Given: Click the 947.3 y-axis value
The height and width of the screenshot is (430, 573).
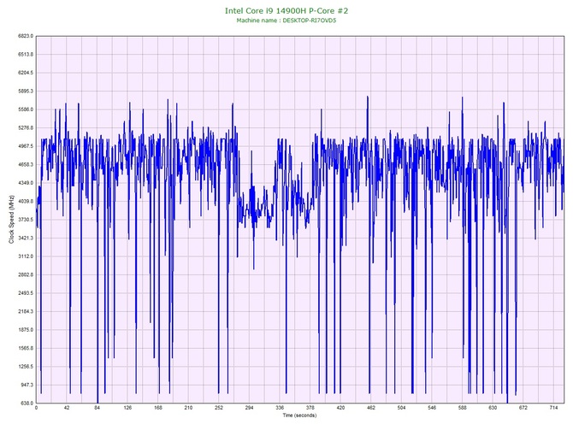Looking at the screenshot, I should pyautogui.click(x=27, y=385).
